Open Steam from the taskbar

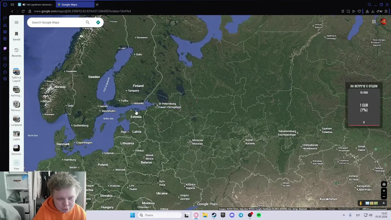point(214,215)
